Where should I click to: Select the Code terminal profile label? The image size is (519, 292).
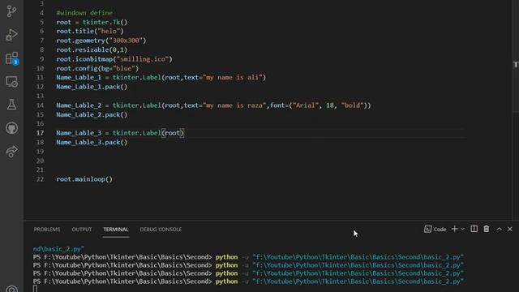pyautogui.click(x=435, y=229)
